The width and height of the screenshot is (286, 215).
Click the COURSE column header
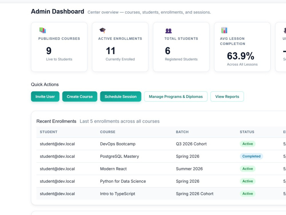(x=108, y=132)
